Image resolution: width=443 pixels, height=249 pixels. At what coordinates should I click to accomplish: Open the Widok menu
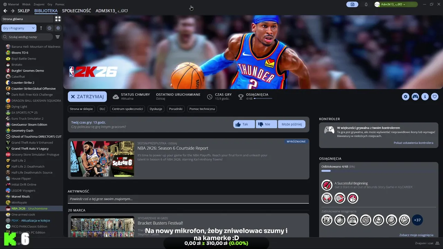26,4
